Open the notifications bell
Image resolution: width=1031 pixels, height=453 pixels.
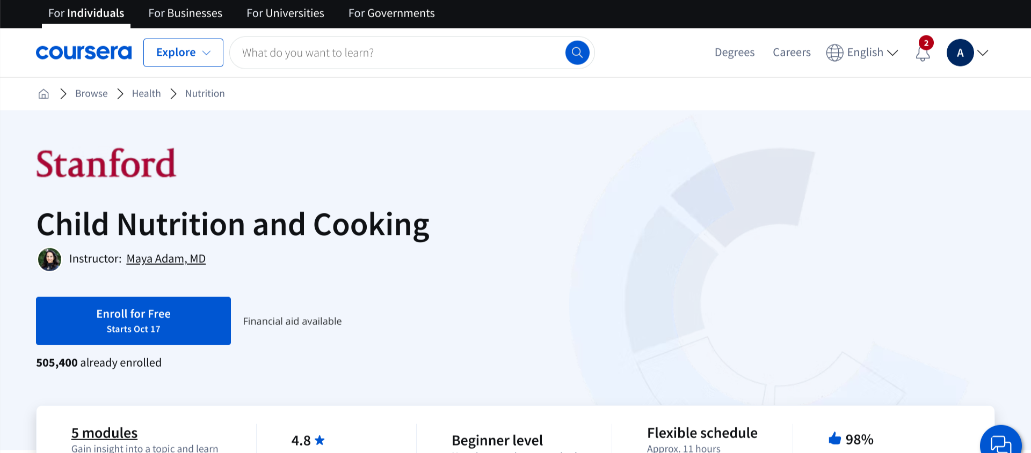[x=923, y=53]
